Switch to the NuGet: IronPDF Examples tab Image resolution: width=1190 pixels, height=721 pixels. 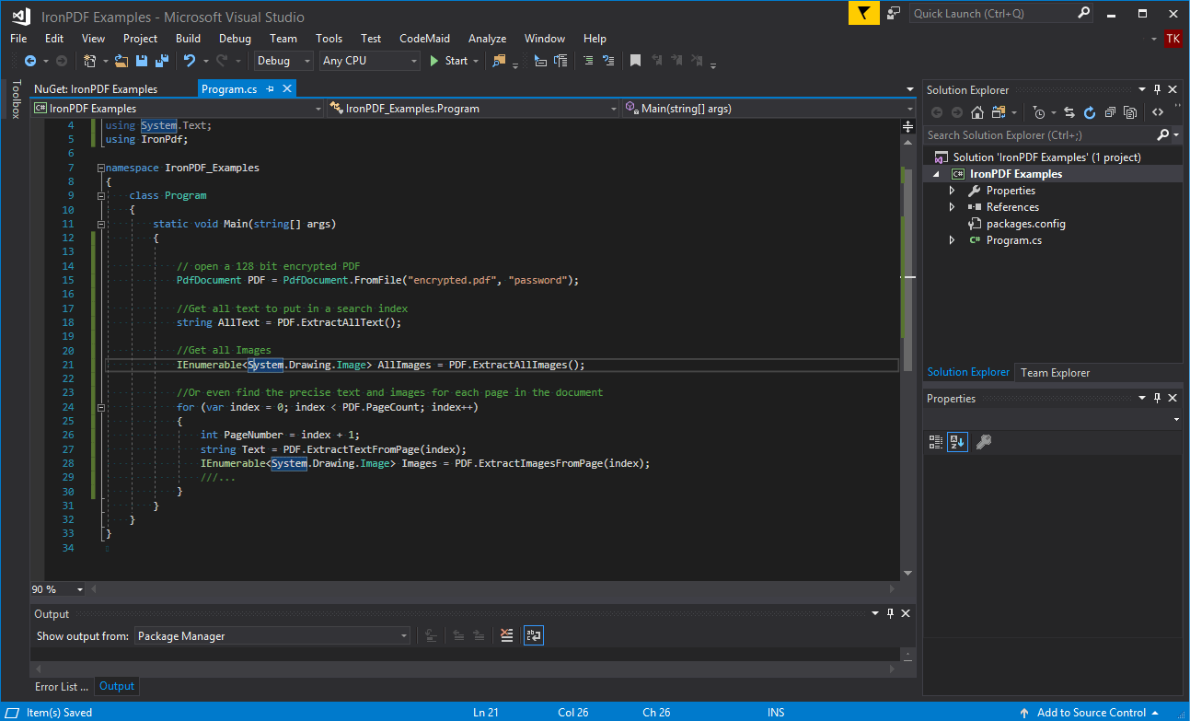[96, 89]
